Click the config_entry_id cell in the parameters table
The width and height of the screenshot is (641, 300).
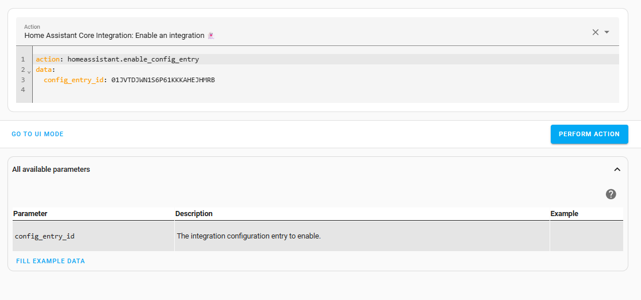[45, 236]
